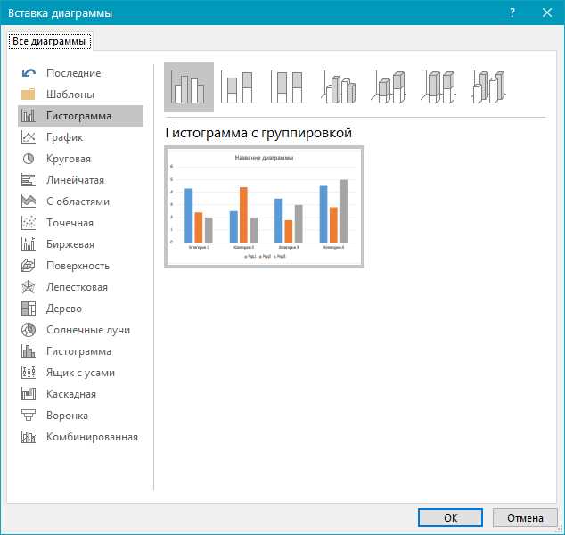Open the Последние chart category
Image resolution: width=565 pixels, height=535 pixels.
(x=80, y=73)
